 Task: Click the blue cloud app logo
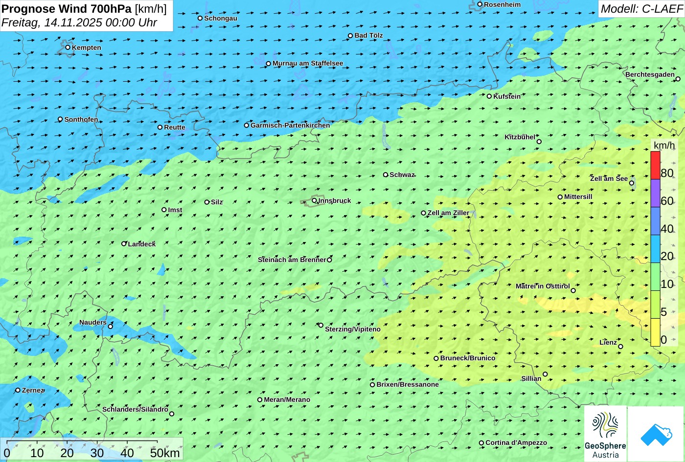click(x=656, y=434)
